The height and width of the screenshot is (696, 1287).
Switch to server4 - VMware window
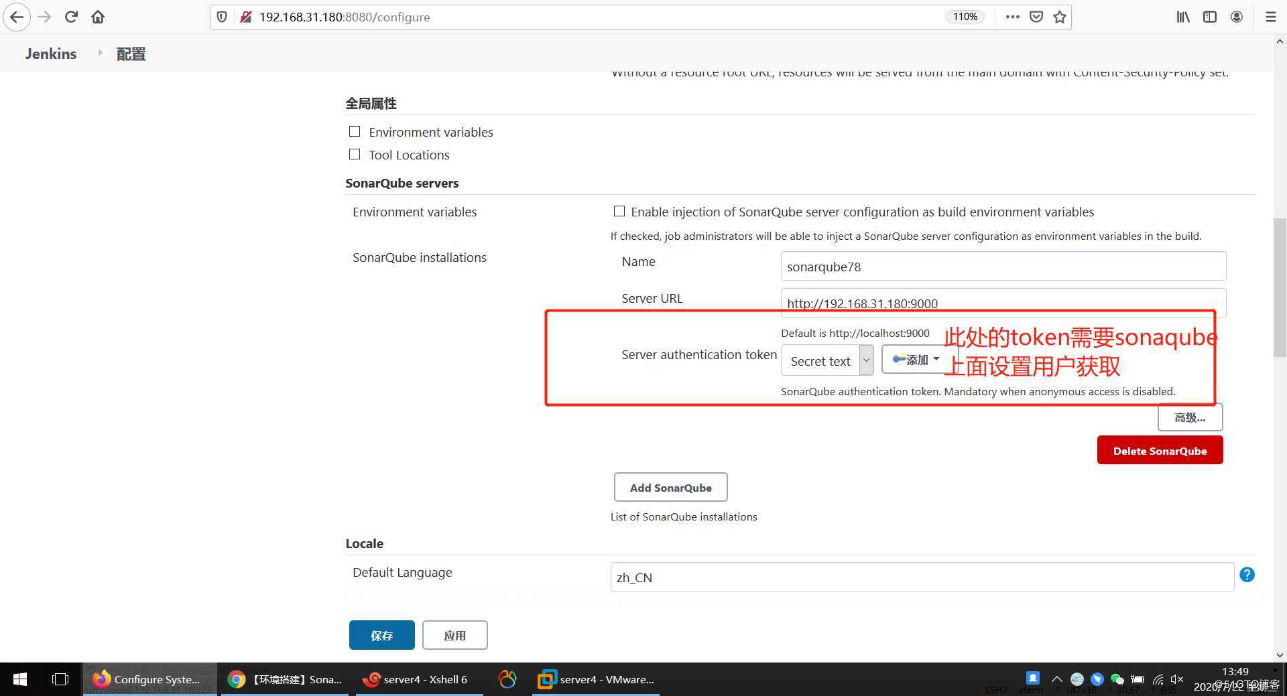point(596,679)
